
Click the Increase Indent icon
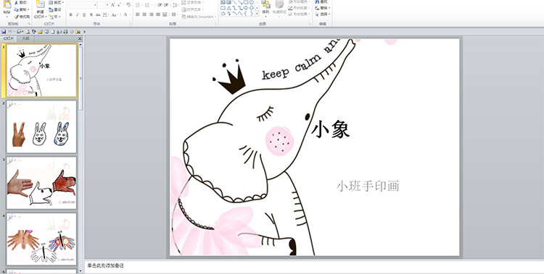(x=166, y=5)
